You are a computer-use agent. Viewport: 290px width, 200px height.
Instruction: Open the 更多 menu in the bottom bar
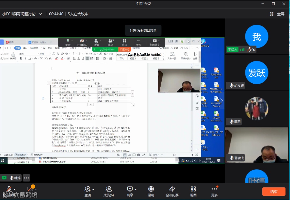pos(214,191)
